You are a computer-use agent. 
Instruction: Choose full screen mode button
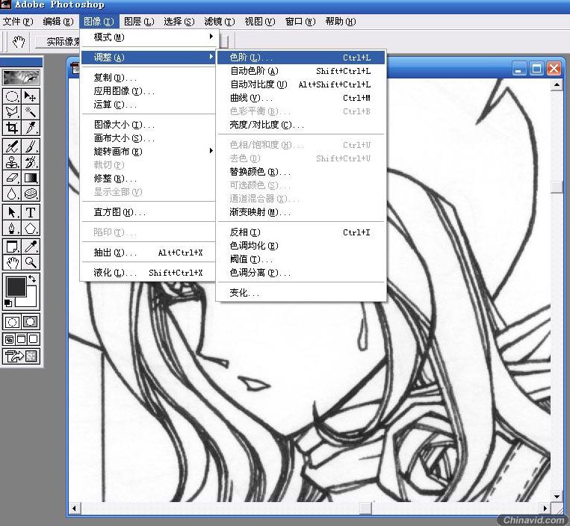click(34, 339)
